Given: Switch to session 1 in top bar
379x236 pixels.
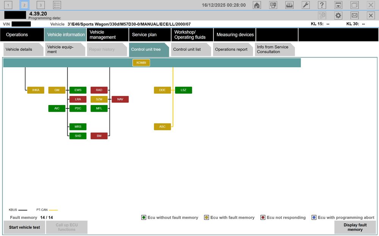Looking at the screenshot, I should pos(8,5).
